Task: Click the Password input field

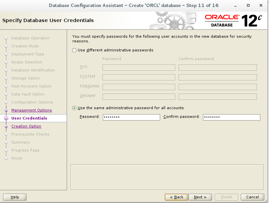Action: pyautogui.click(x=131, y=117)
